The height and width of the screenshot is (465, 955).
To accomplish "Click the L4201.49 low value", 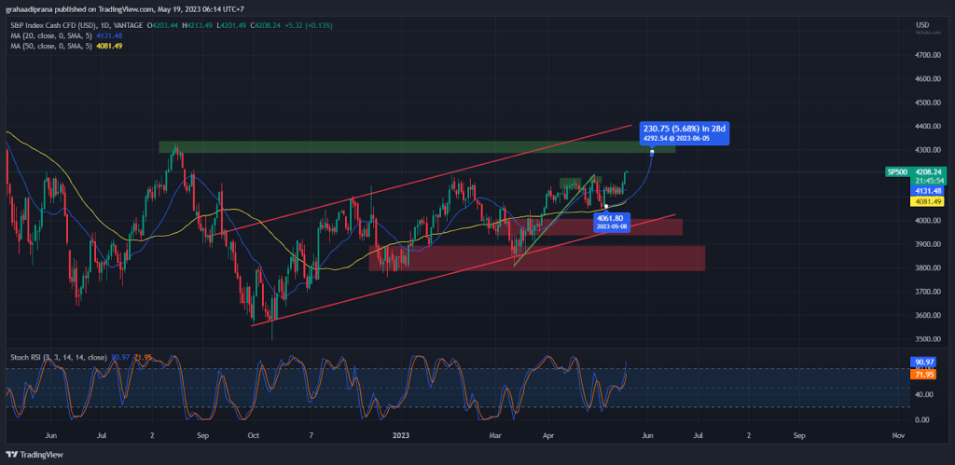I will click(x=232, y=25).
